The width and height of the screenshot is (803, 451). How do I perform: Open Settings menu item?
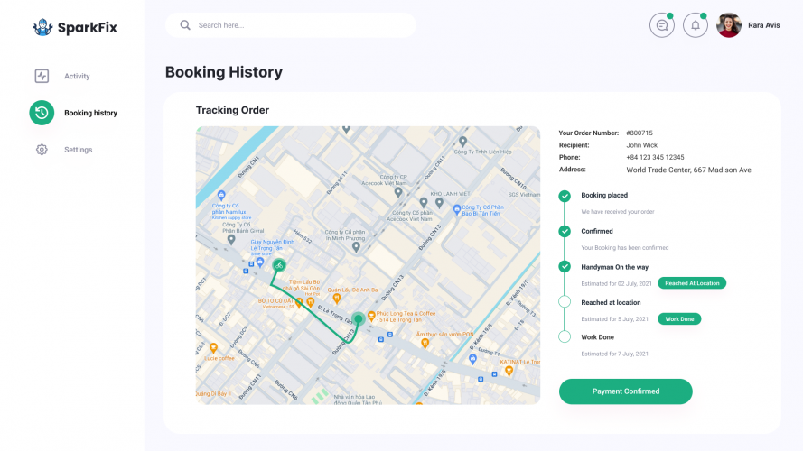(x=79, y=150)
